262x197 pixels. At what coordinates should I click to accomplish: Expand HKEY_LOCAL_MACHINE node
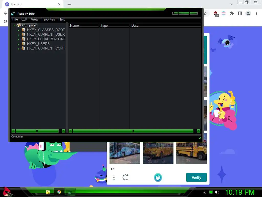[x=18, y=40]
